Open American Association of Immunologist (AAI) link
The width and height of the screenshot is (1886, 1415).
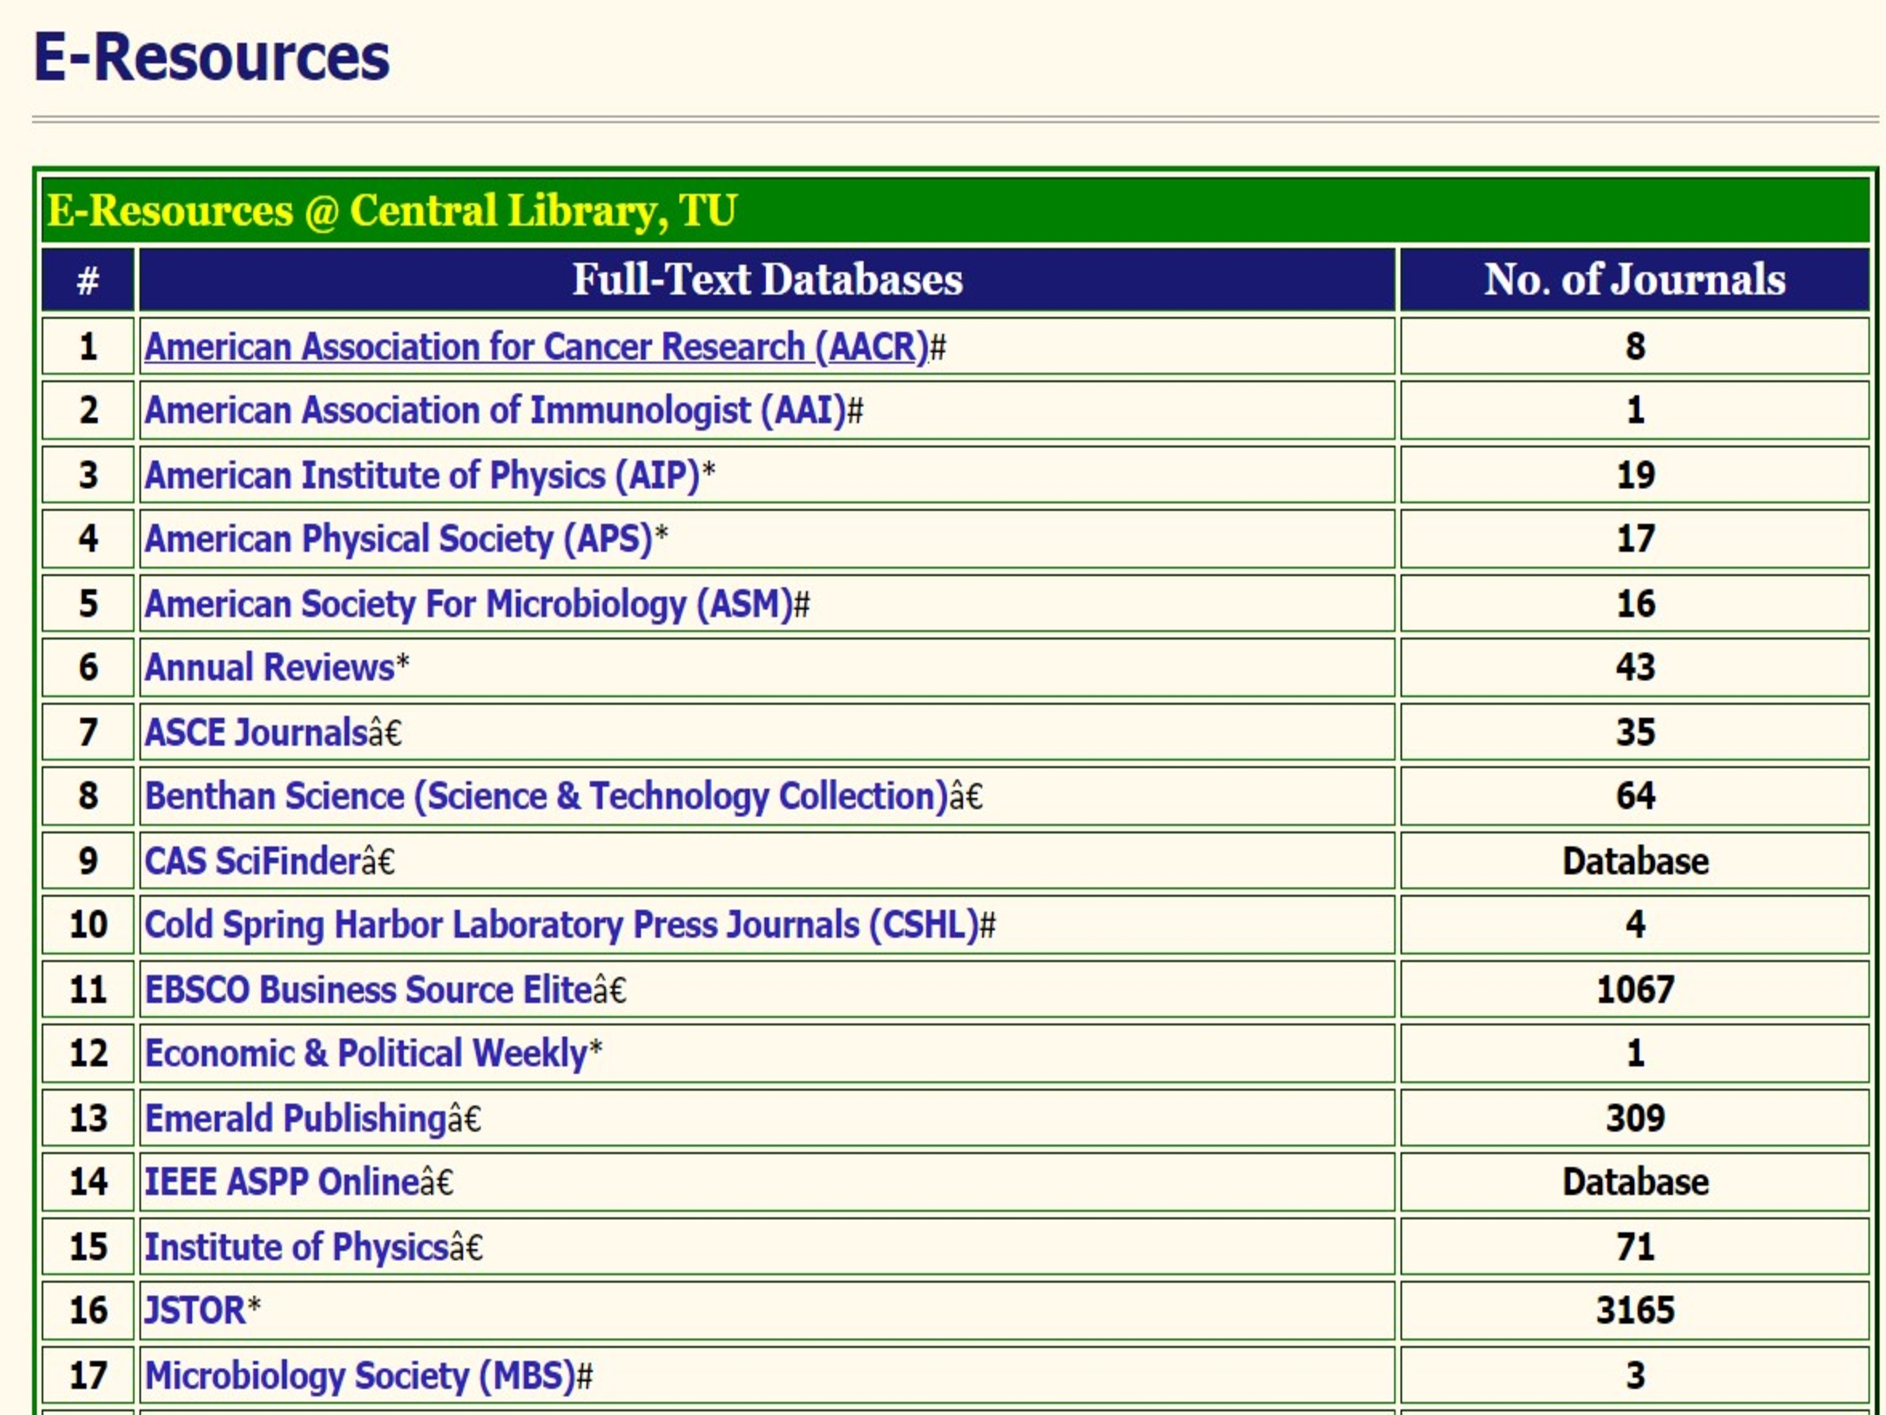[496, 411]
